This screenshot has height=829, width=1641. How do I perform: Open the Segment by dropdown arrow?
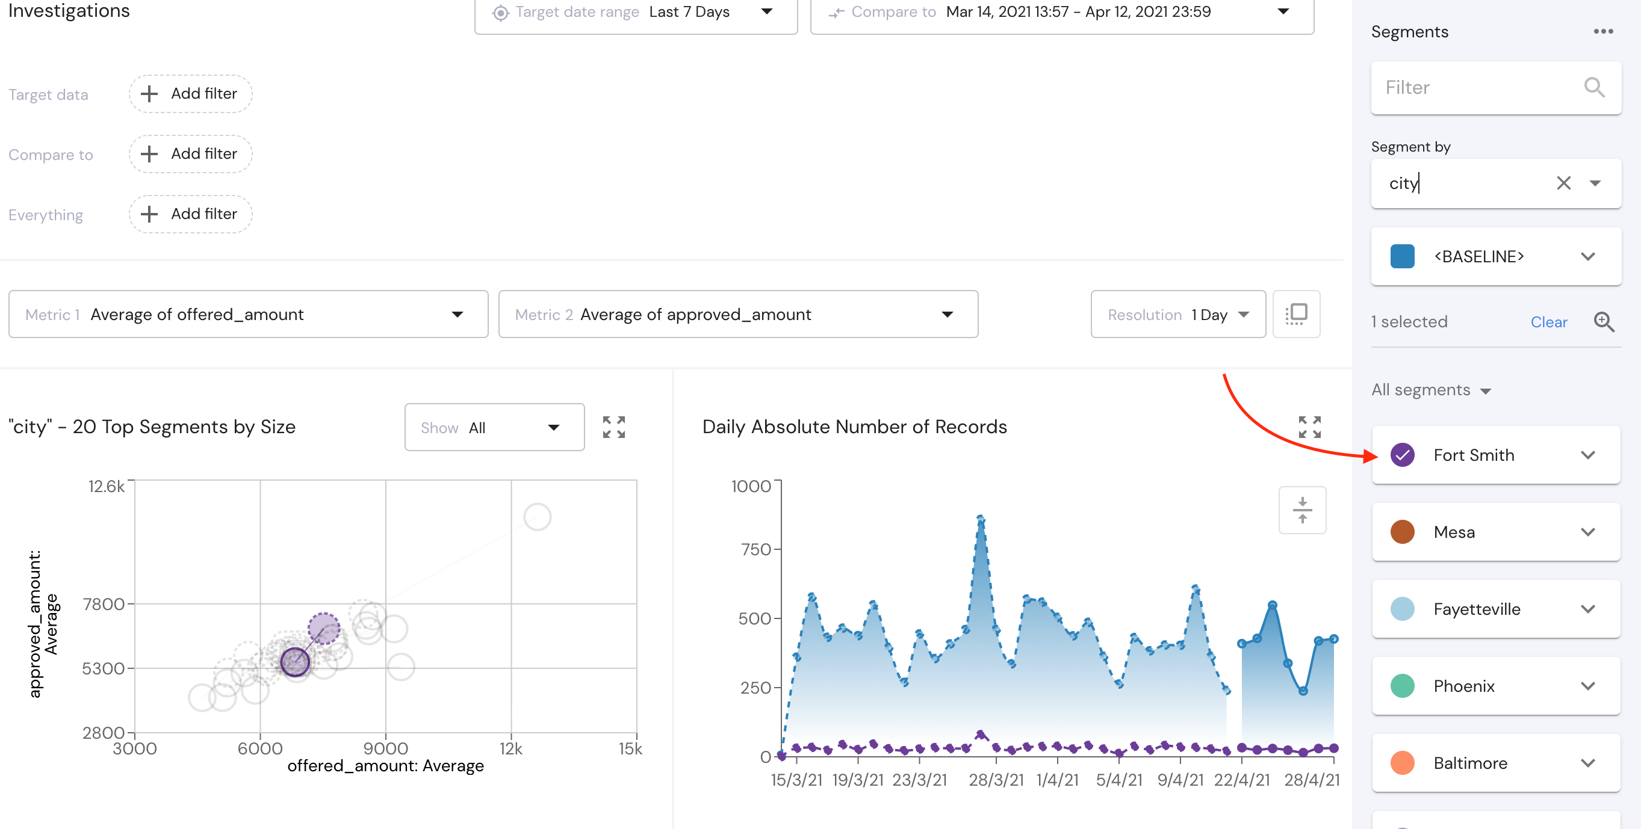click(x=1595, y=183)
